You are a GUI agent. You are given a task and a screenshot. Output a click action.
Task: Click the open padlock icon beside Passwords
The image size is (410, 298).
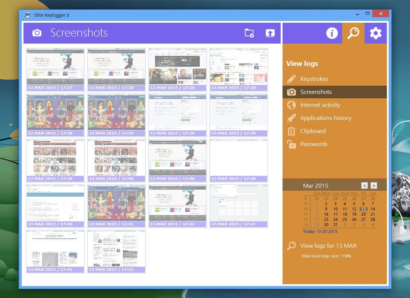pyautogui.click(x=291, y=144)
